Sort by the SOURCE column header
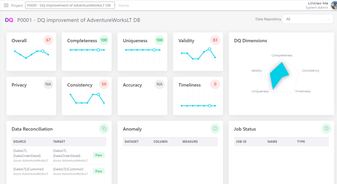 point(20,142)
